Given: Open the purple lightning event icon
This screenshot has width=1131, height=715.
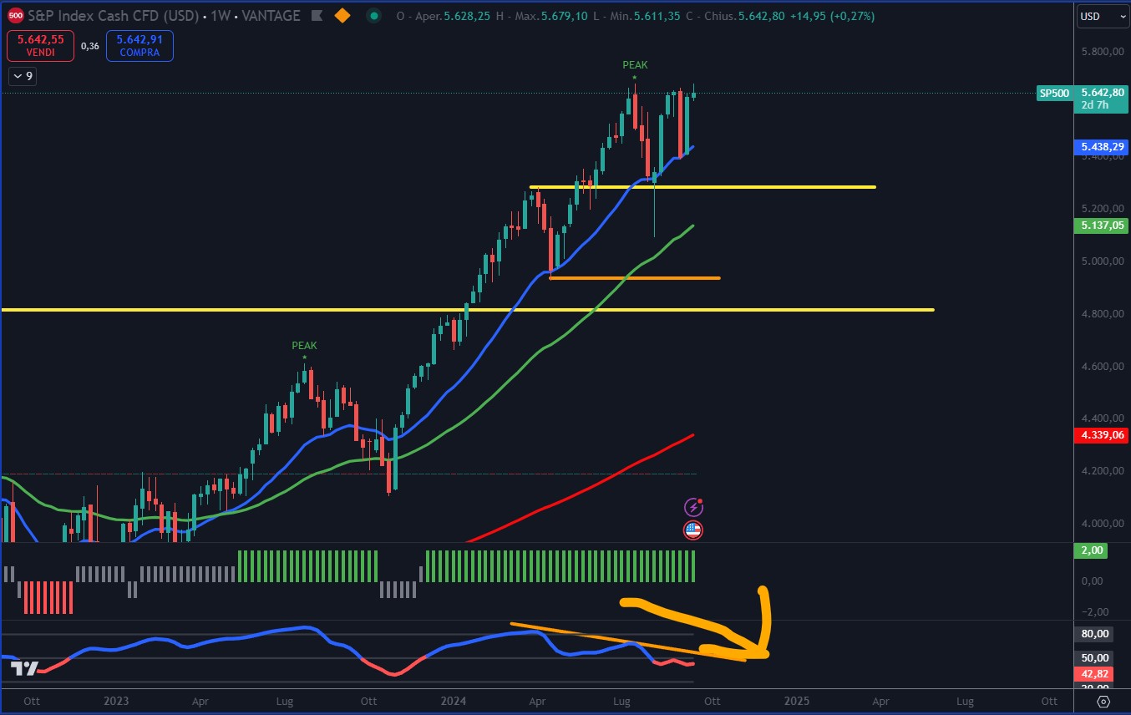Looking at the screenshot, I should (x=693, y=506).
